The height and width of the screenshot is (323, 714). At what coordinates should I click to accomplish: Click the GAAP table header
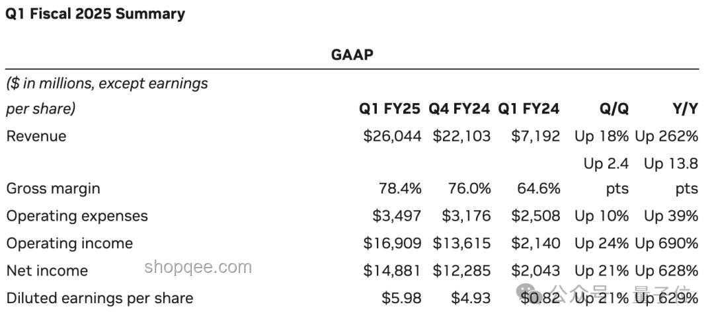(x=352, y=55)
